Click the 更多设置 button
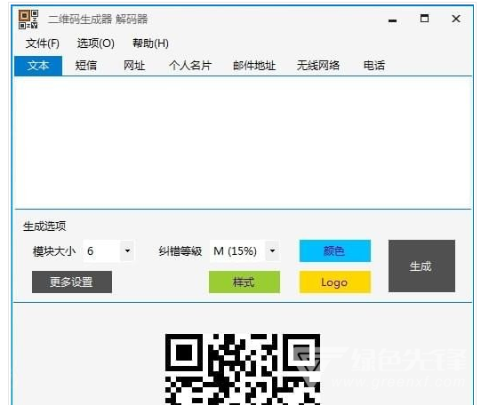481x405 pixels. click(72, 282)
